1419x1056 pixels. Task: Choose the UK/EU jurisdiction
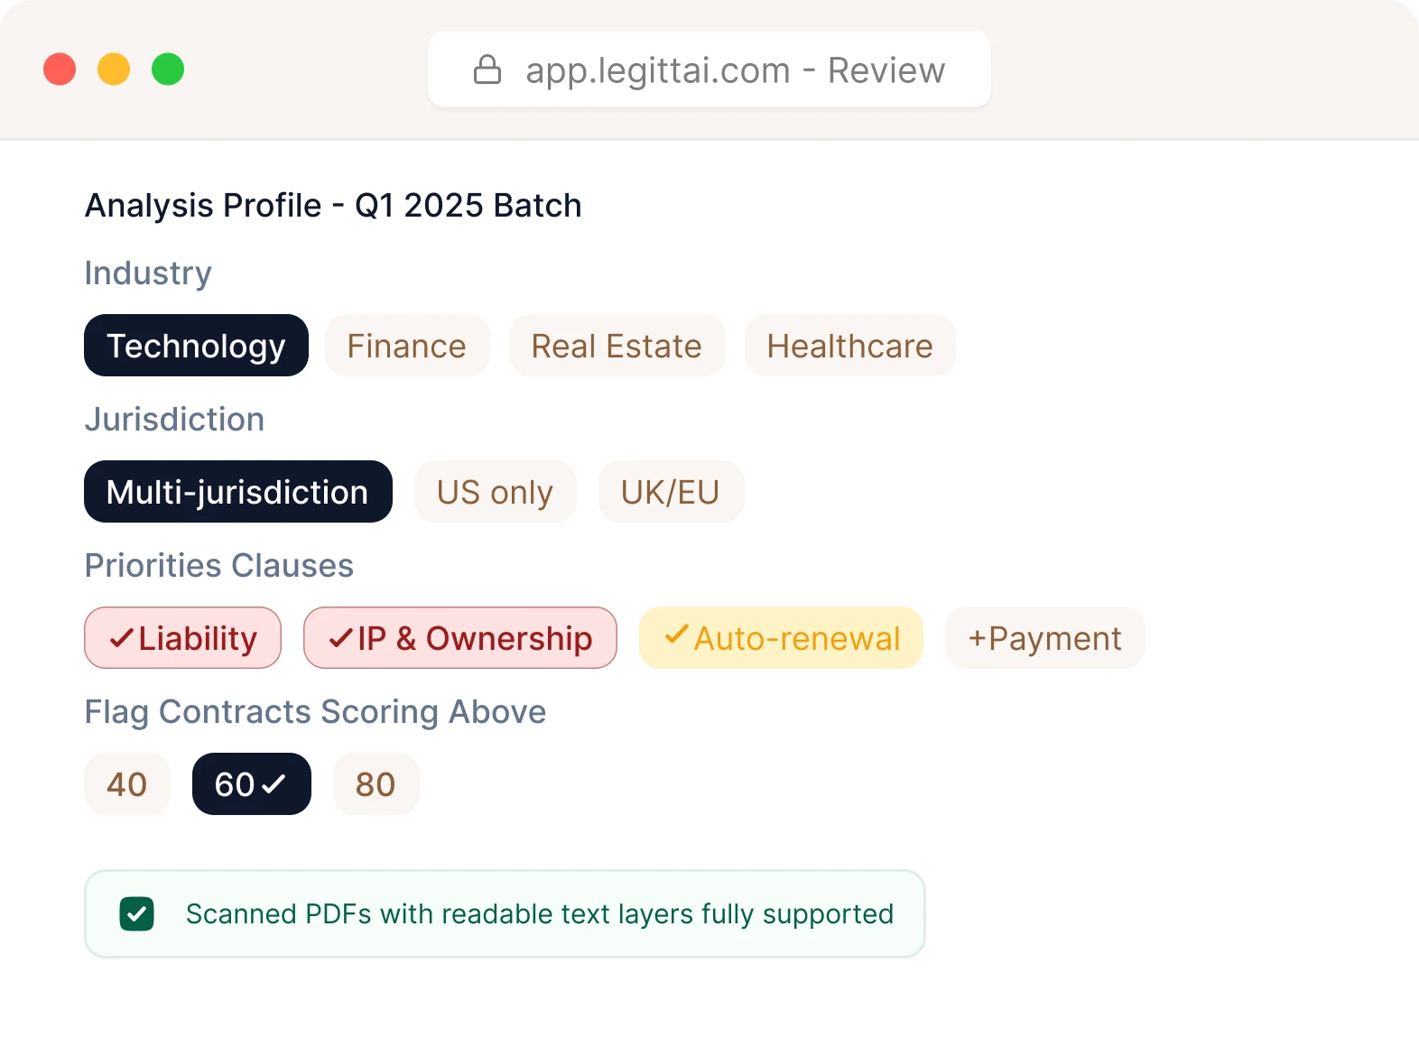[671, 492]
